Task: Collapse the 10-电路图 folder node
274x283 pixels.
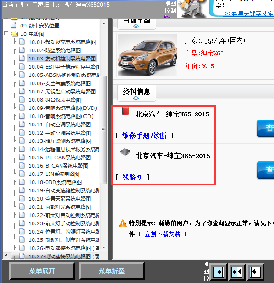Action: pos(6,33)
